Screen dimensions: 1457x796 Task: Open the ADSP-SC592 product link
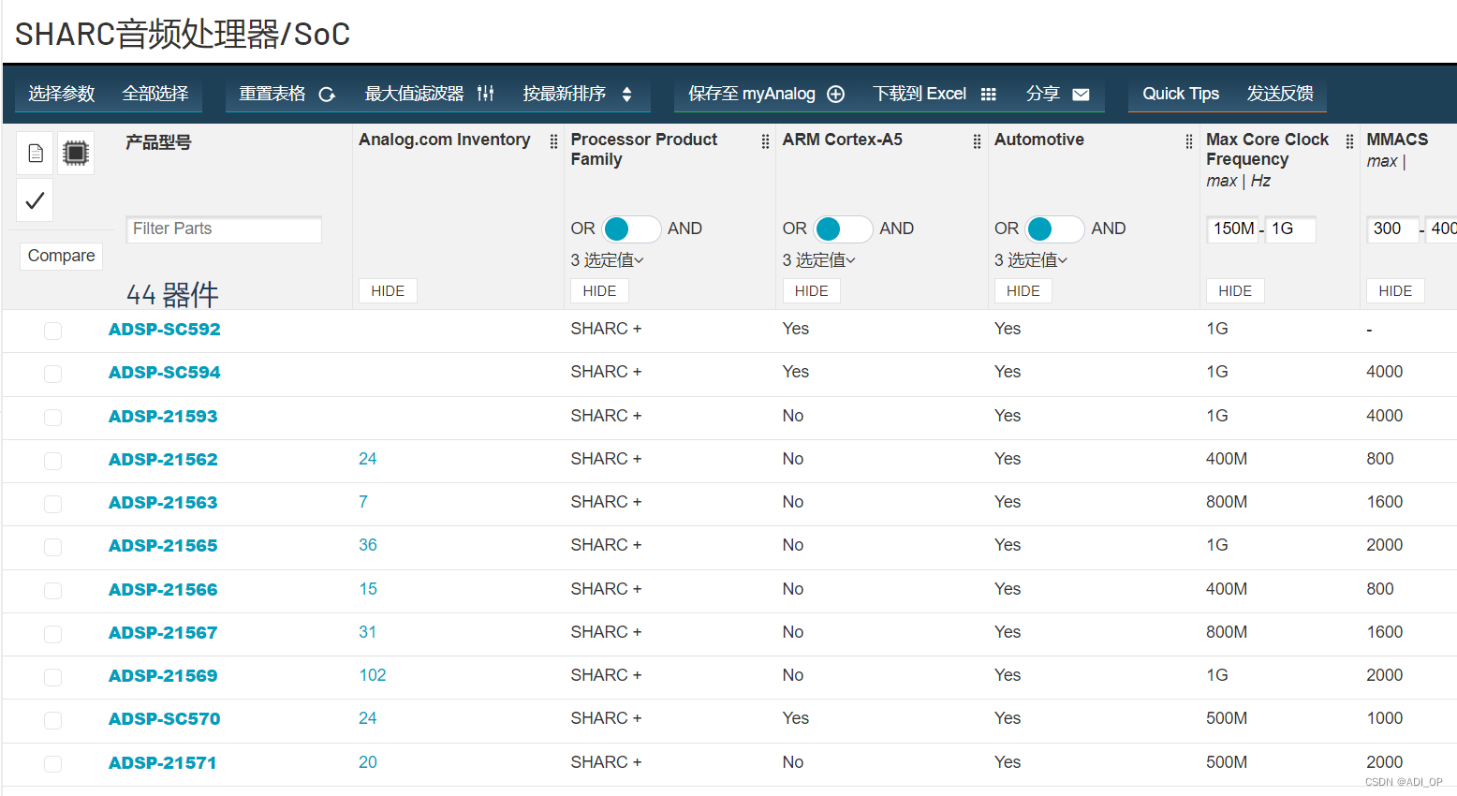[x=165, y=330]
